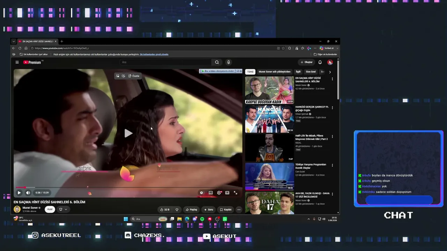Click the YouTube page vertical scrollbar
This screenshot has height=251, width=447.
[x=338, y=79]
